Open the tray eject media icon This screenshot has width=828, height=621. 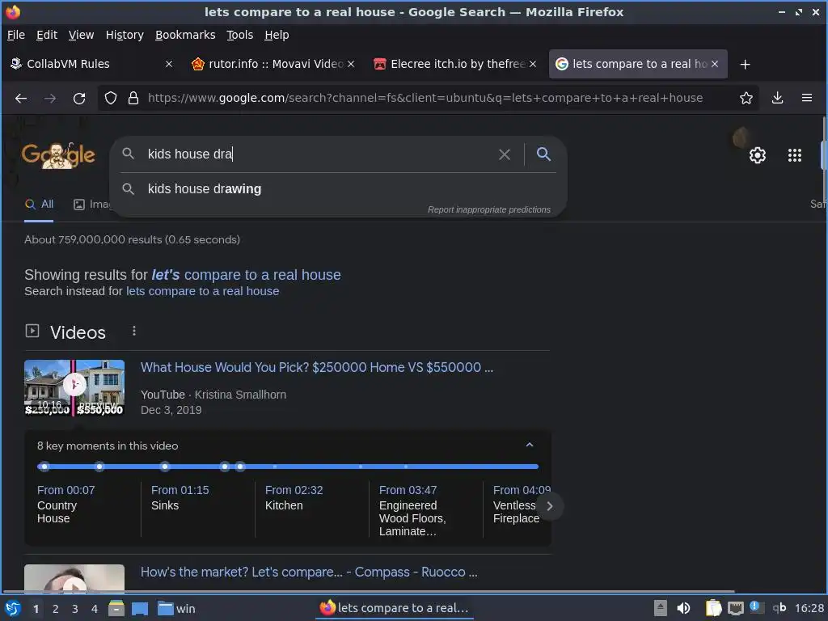coord(660,608)
